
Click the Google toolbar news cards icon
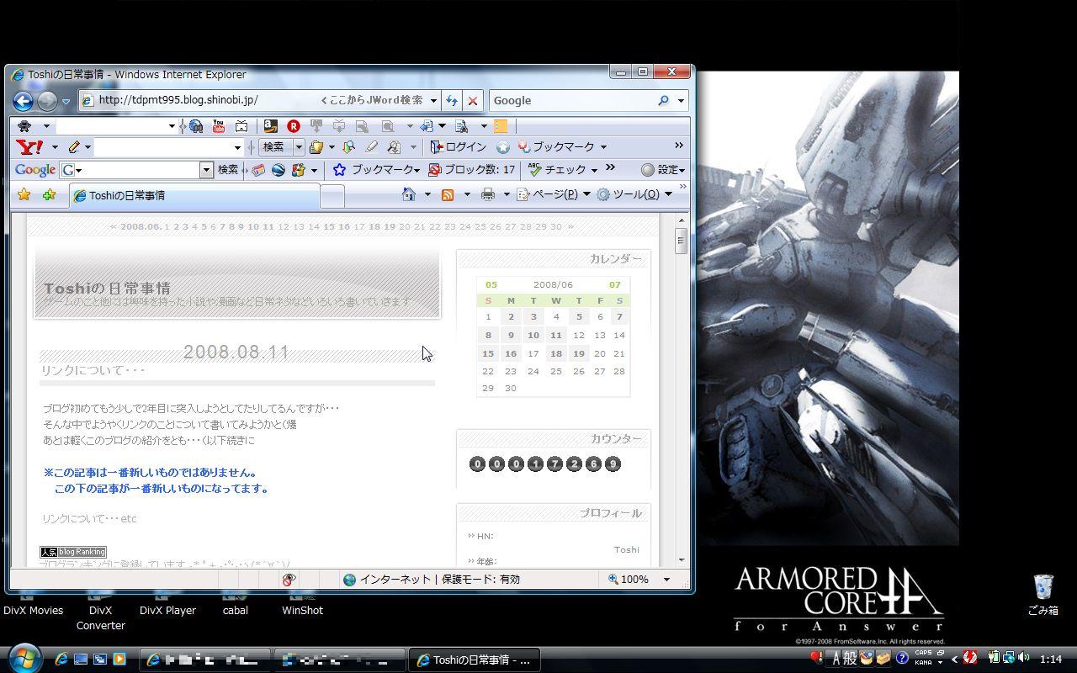pos(258,170)
